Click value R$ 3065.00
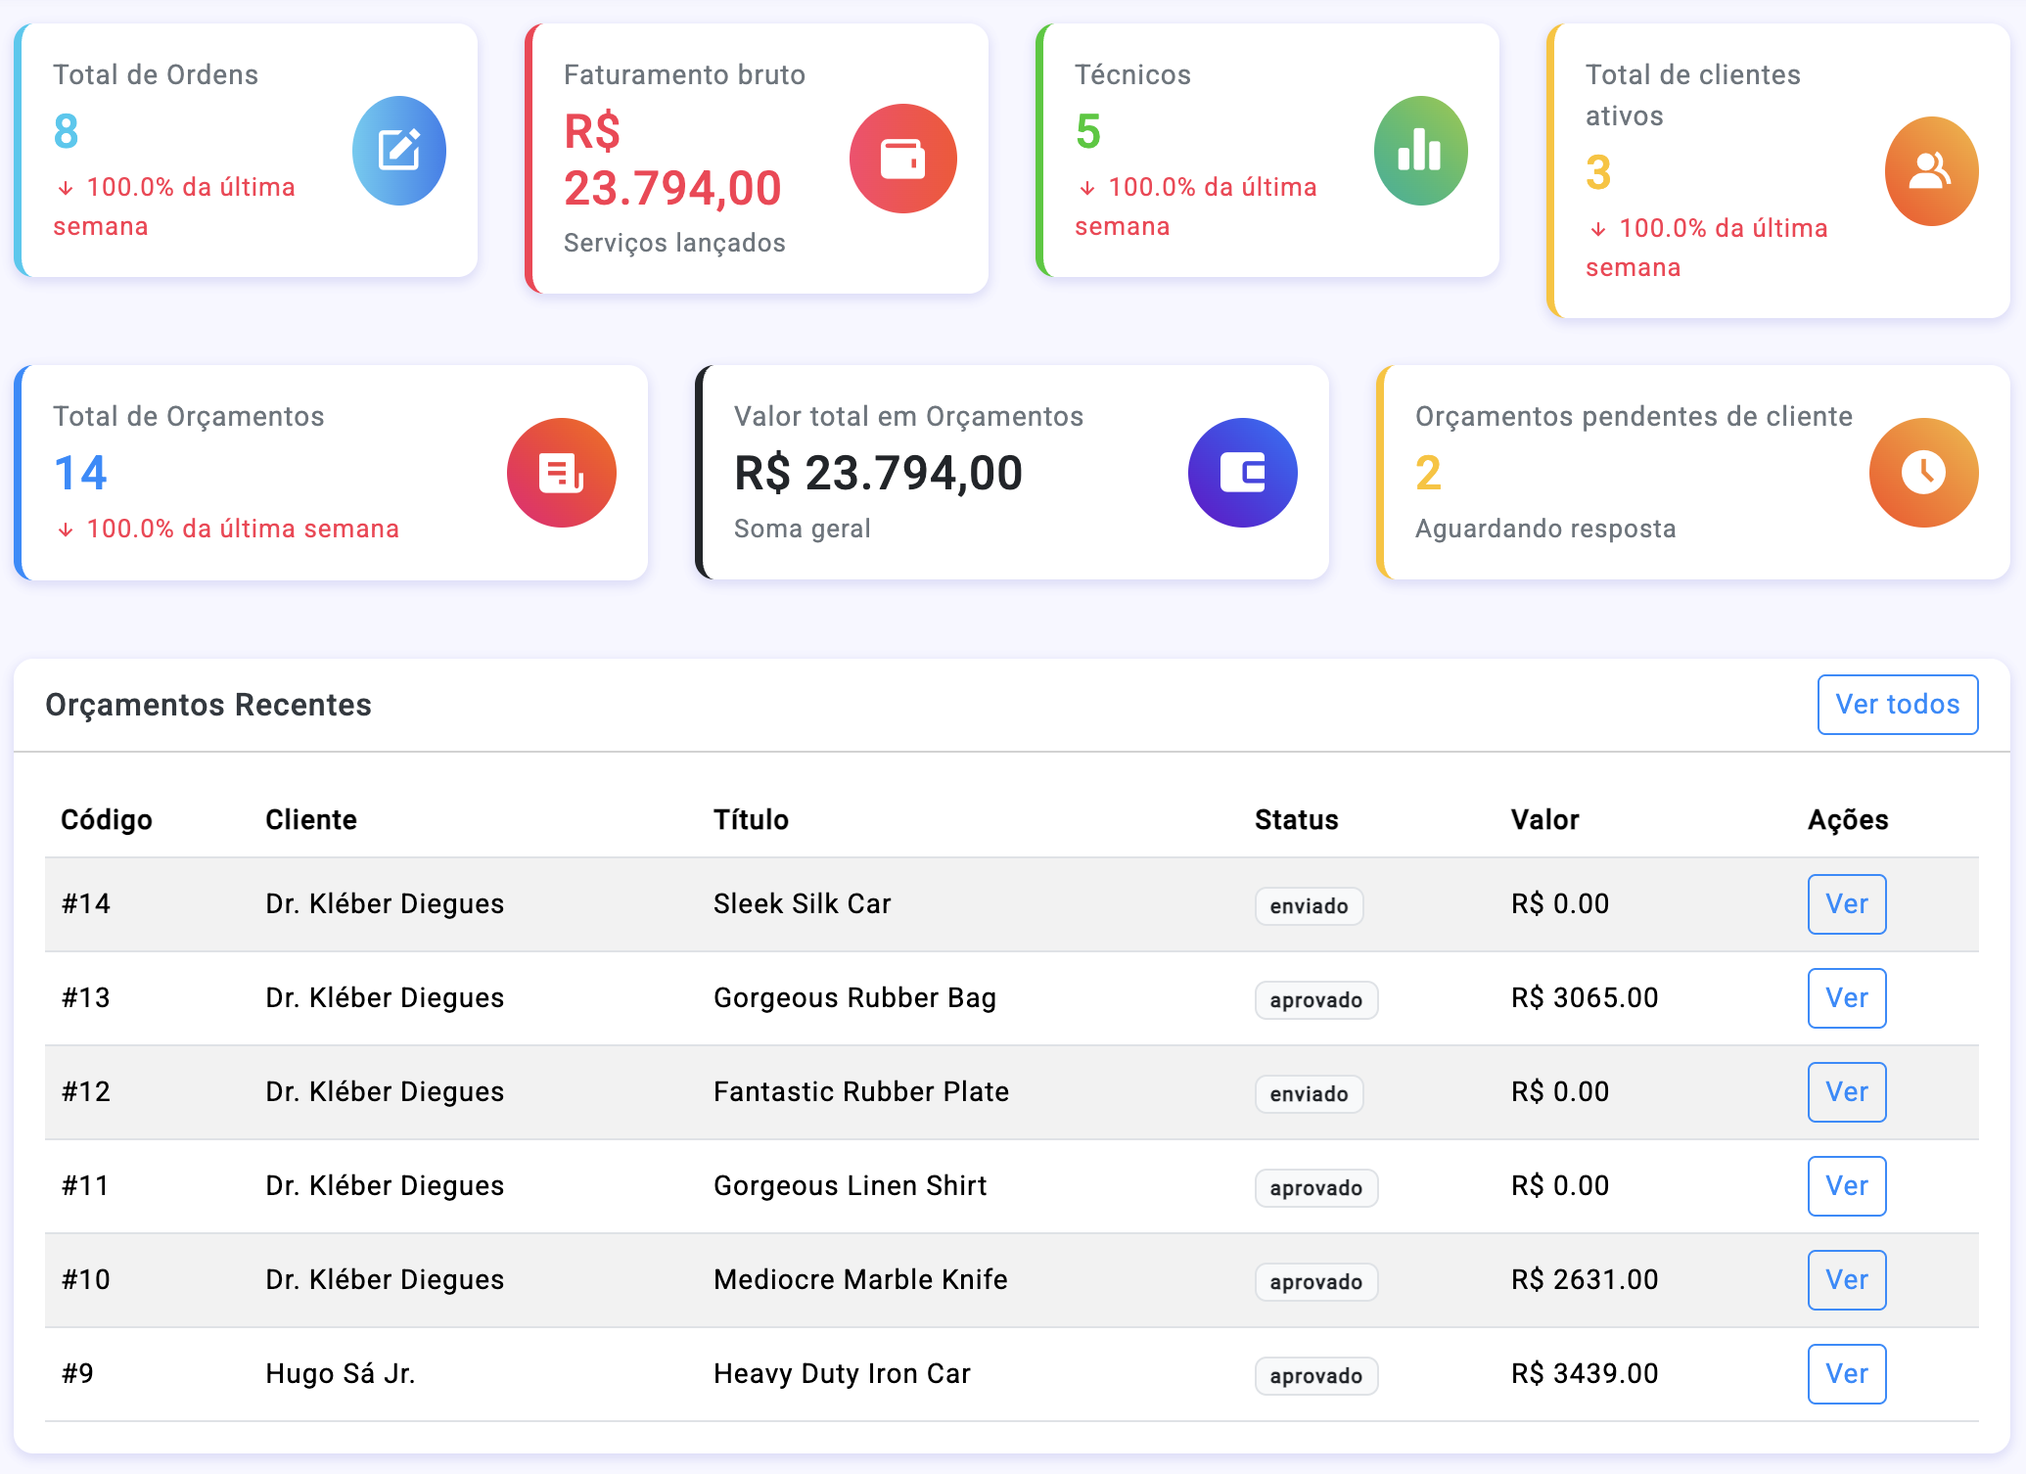Viewport: 2026px width, 1474px height. tap(1585, 997)
